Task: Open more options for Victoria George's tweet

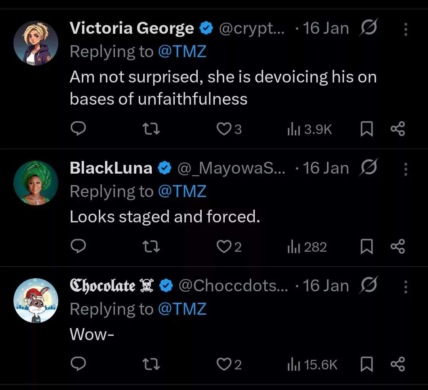Action: click(405, 29)
